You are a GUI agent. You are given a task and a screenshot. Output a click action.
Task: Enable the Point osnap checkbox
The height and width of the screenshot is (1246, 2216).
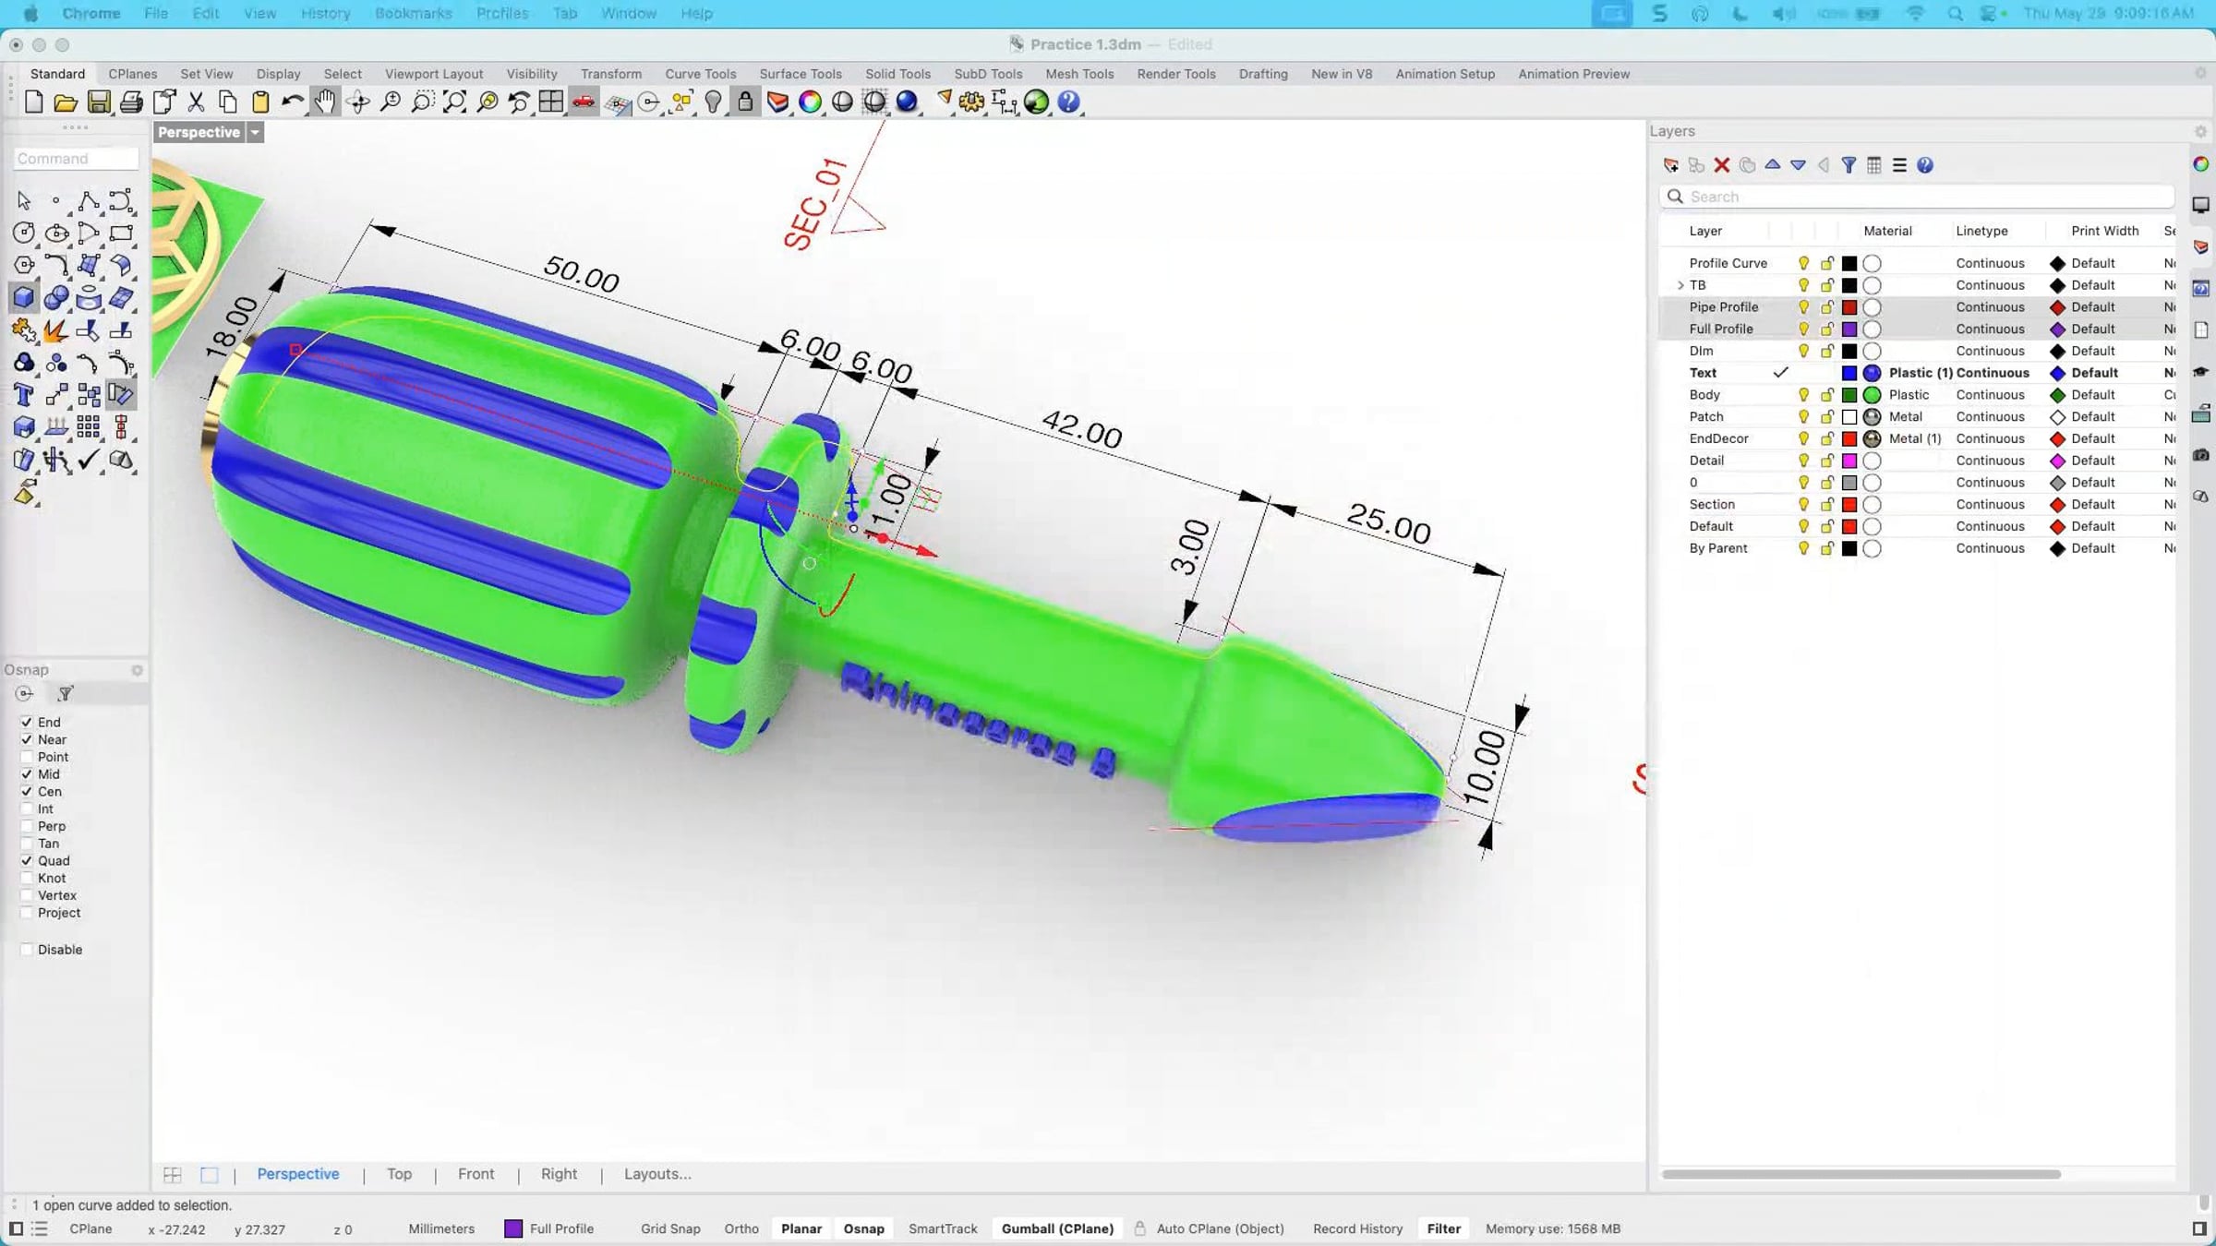[x=27, y=757]
